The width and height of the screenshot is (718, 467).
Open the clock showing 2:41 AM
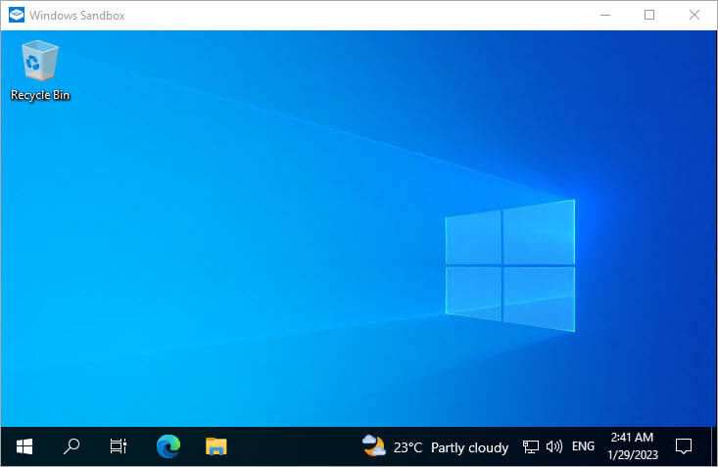(633, 446)
